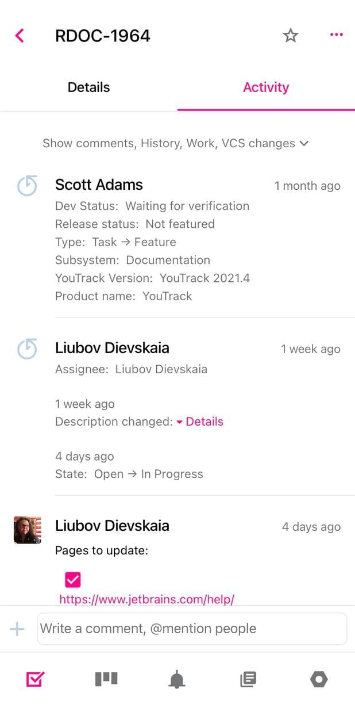This screenshot has height=712, width=355.
Task: Star this issue as favorite
Action: point(291,35)
